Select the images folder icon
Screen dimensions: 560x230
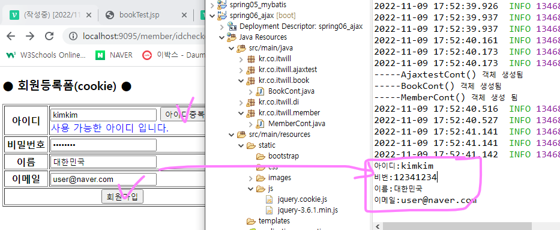pyautogui.click(x=261, y=178)
